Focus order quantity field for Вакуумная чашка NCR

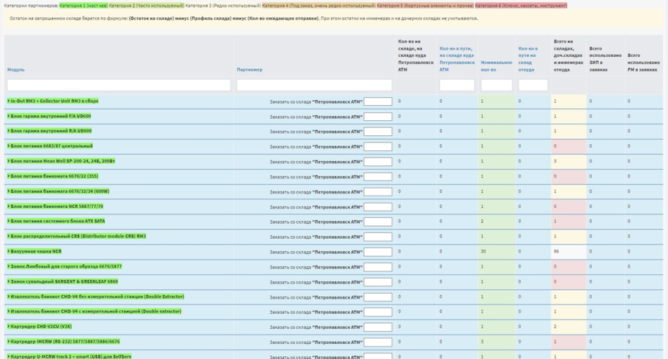378,252
